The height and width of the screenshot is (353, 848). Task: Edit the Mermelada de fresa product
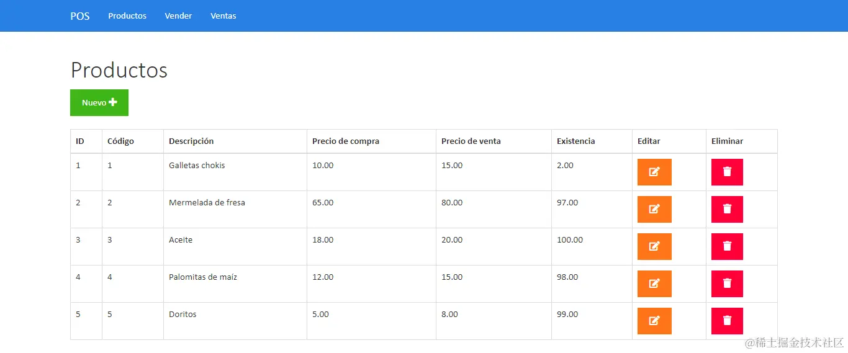coord(654,209)
